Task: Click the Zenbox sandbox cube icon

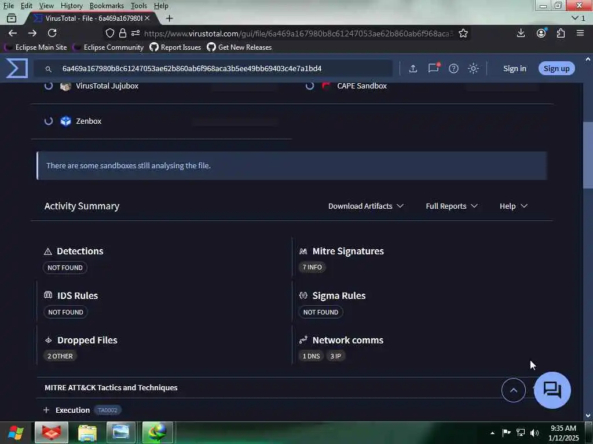Action: coord(66,121)
